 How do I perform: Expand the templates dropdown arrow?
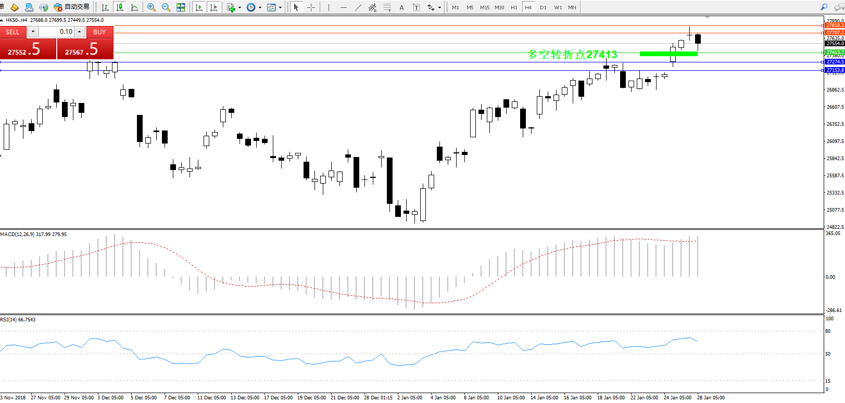coord(280,8)
